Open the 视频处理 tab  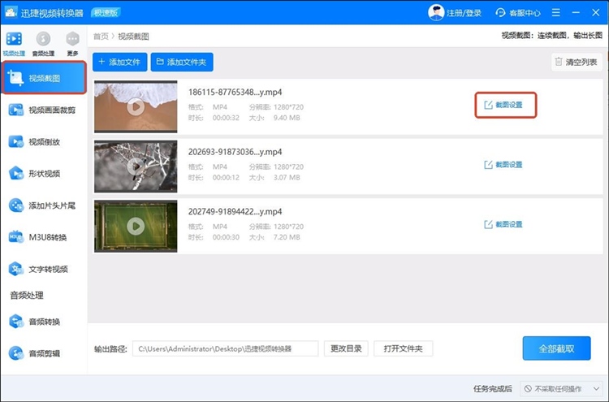click(x=14, y=44)
